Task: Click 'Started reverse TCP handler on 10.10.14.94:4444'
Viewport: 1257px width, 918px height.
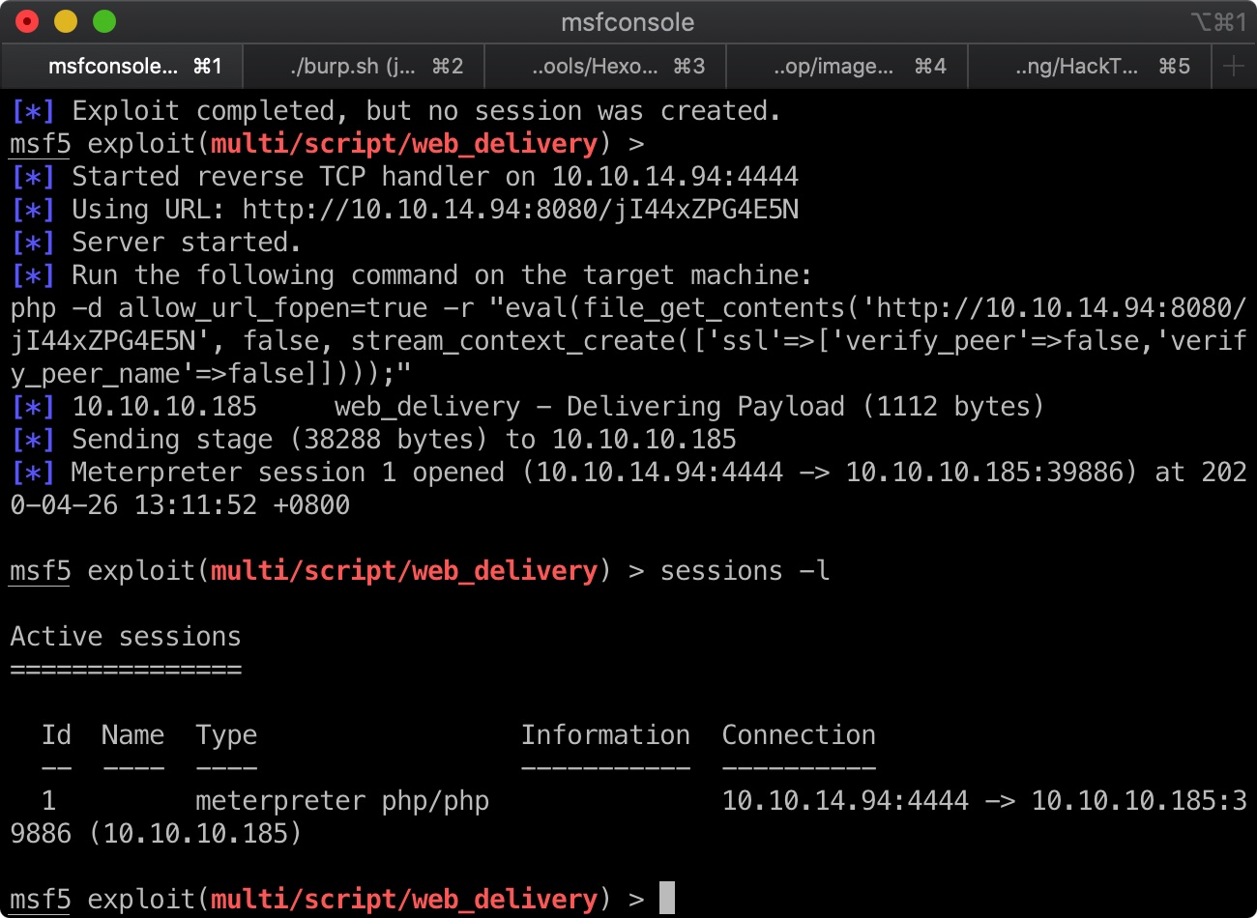Action: [435, 177]
